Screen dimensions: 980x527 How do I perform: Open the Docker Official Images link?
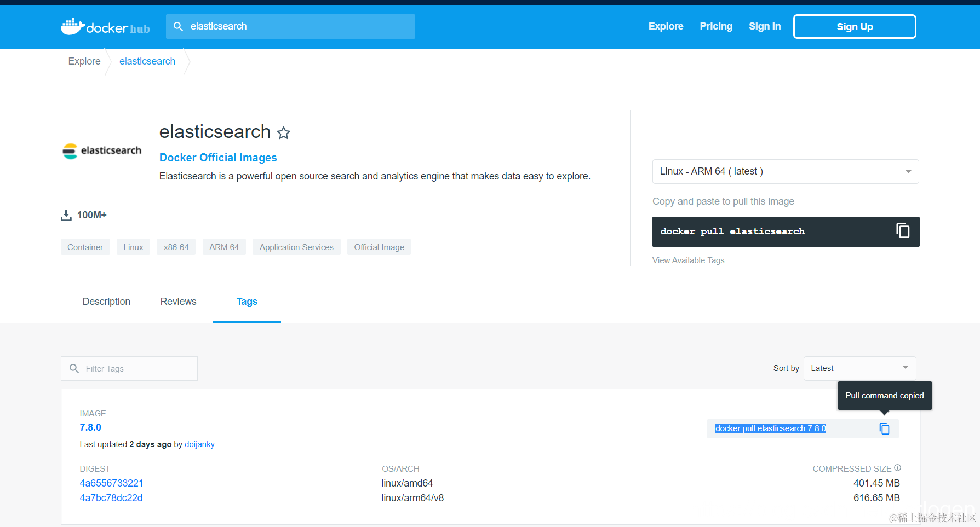tap(218, 158)
